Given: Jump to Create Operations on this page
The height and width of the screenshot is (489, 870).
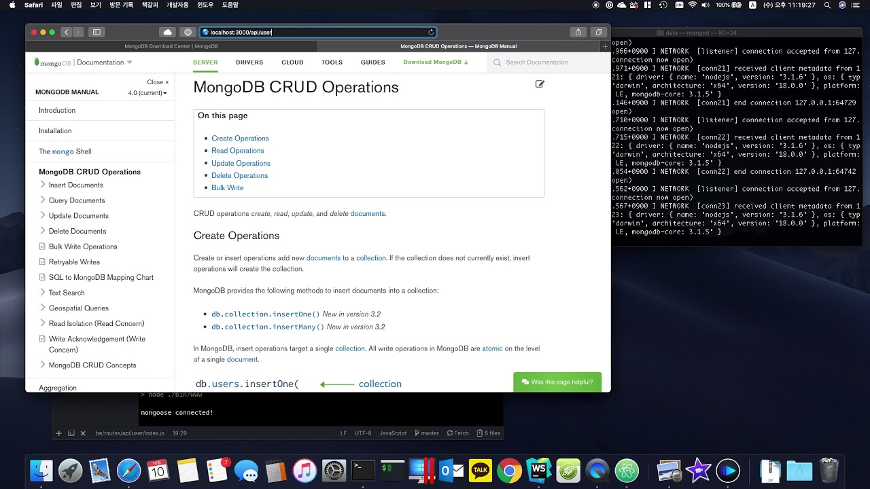Looking at the screenshot, I should coord(240,139).
